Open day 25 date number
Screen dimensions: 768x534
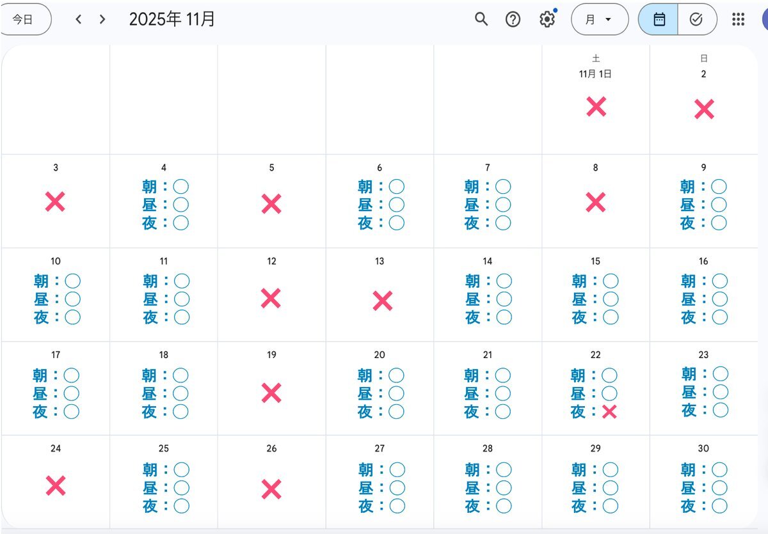[x=164, y=449]
